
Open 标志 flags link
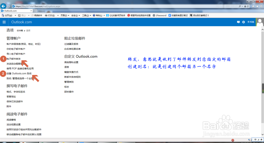67,87
